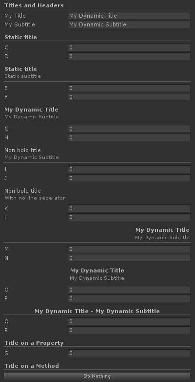Focus the G value input
Viewport: 195px width, 382px height.
tap(129, 129)
